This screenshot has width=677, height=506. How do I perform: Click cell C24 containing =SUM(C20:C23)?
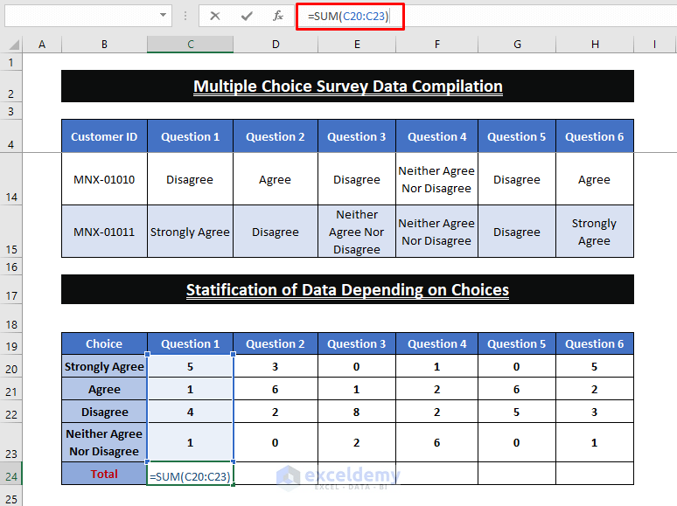tap(190, 474)
